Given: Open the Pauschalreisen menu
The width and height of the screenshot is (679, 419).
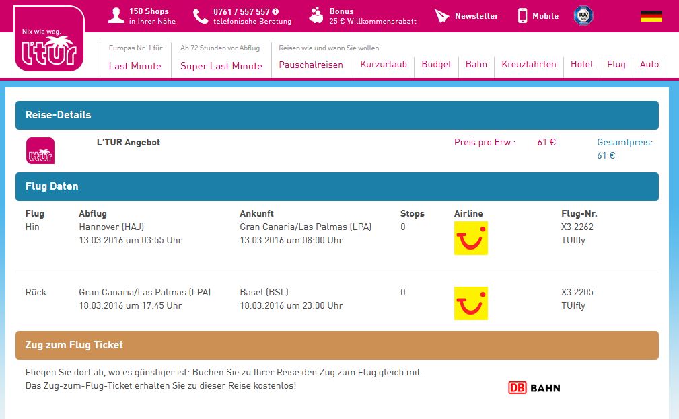Looking at the screenshot, I should click(311, 65).
